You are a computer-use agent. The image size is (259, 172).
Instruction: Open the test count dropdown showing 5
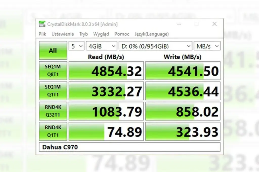click(76, 46)
